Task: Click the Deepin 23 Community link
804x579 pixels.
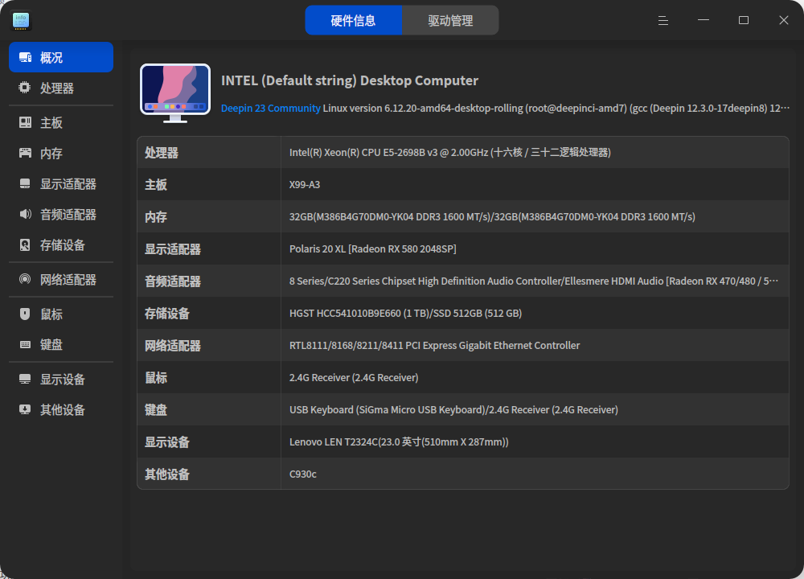Action: (271, 109)
